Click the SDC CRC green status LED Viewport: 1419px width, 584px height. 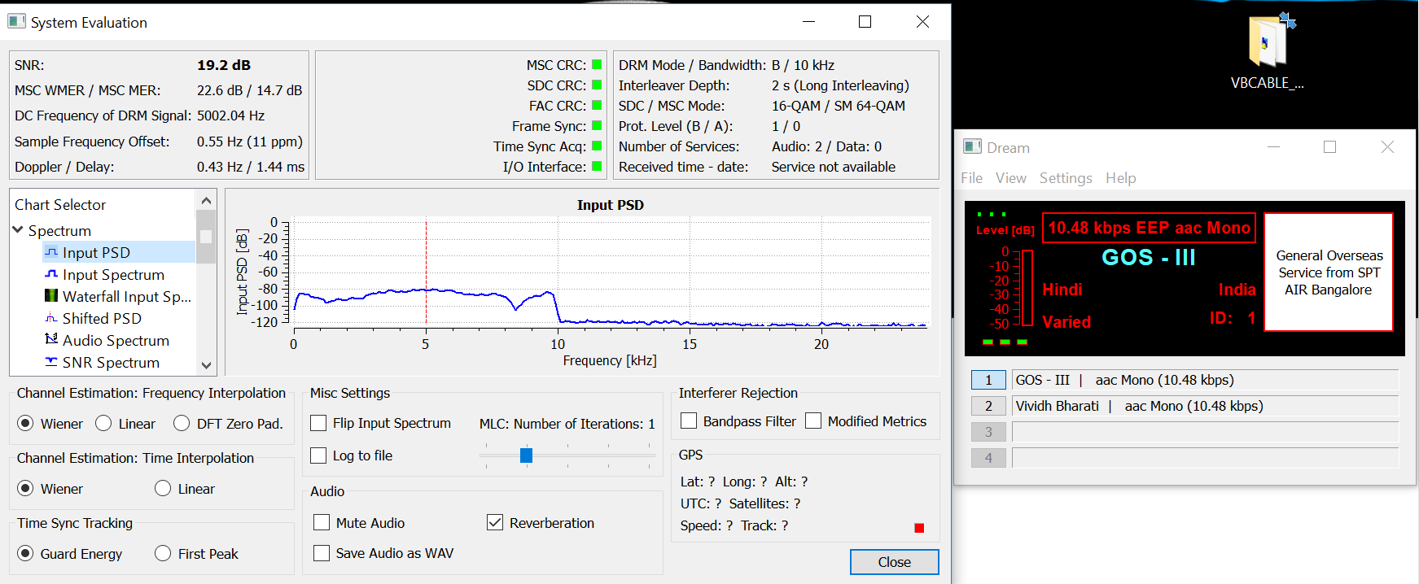coord(597,85)
